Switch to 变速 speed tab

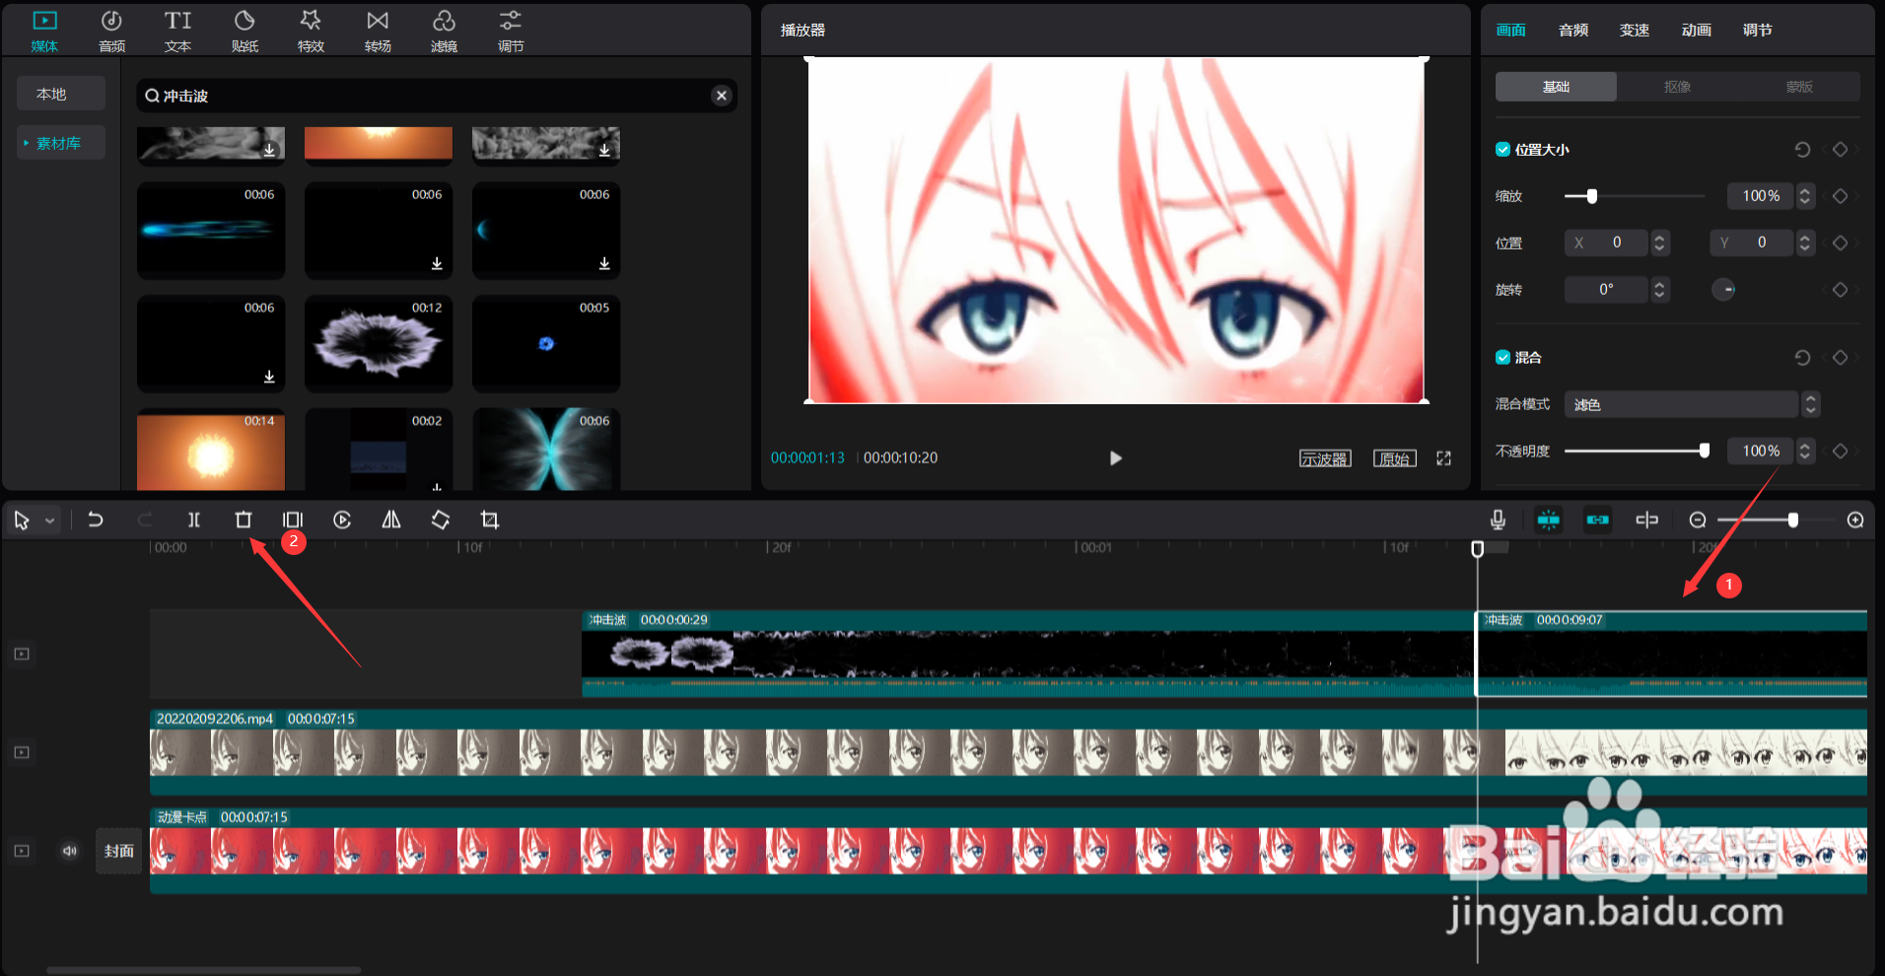(x=1635, y=31)
